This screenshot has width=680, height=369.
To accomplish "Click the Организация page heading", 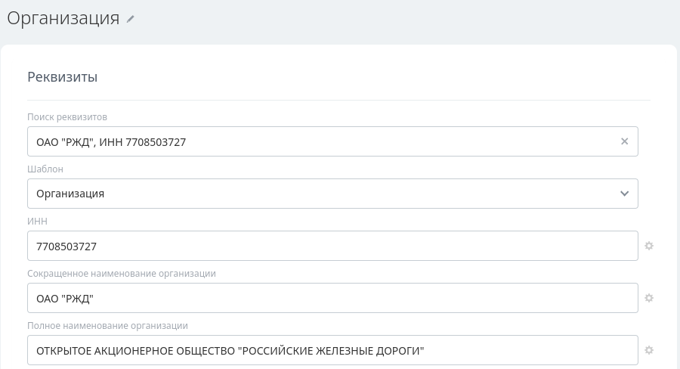I will coord(63,18).
